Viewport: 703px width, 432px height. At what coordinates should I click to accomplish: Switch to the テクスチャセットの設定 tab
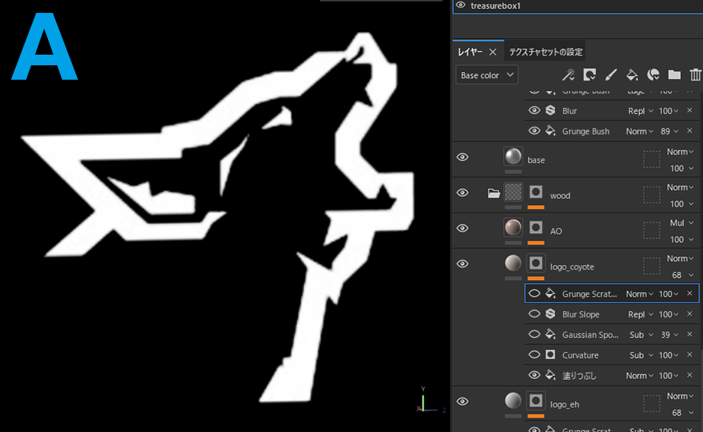pyautogui.click(x=545, y=52)
